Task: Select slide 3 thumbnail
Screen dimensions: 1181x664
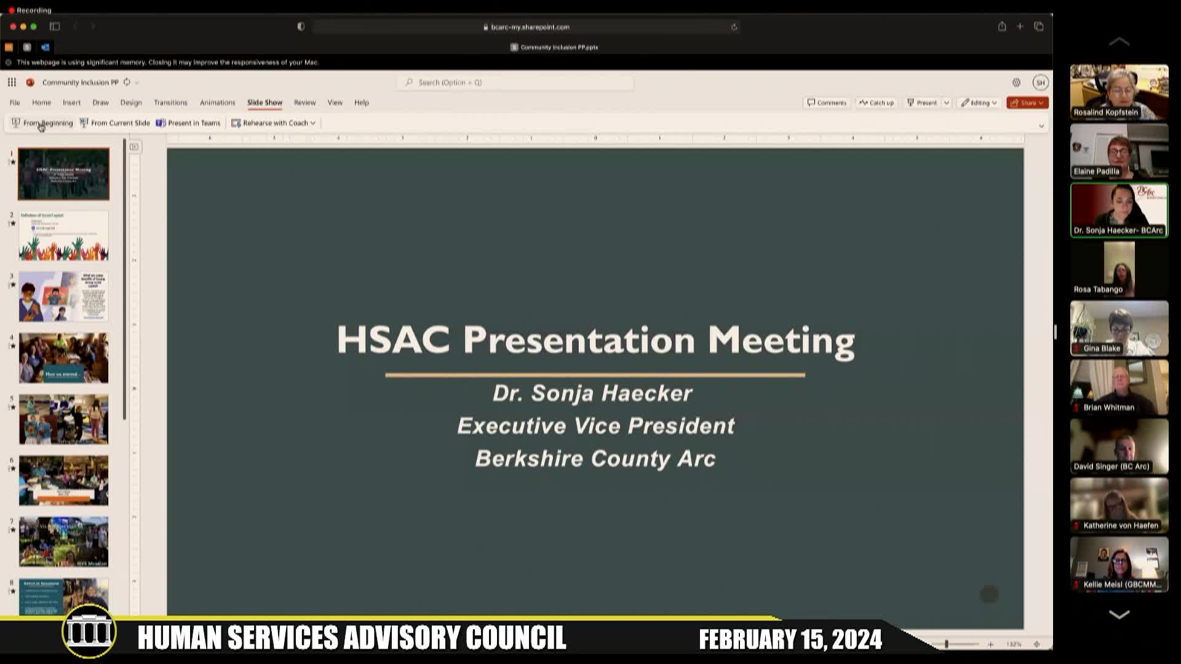Action: click(x=63, y=297)
